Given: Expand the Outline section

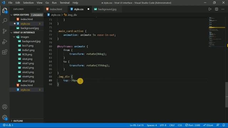Looking at the screenshot, I should pyautogui.click(x=11, y=121).
